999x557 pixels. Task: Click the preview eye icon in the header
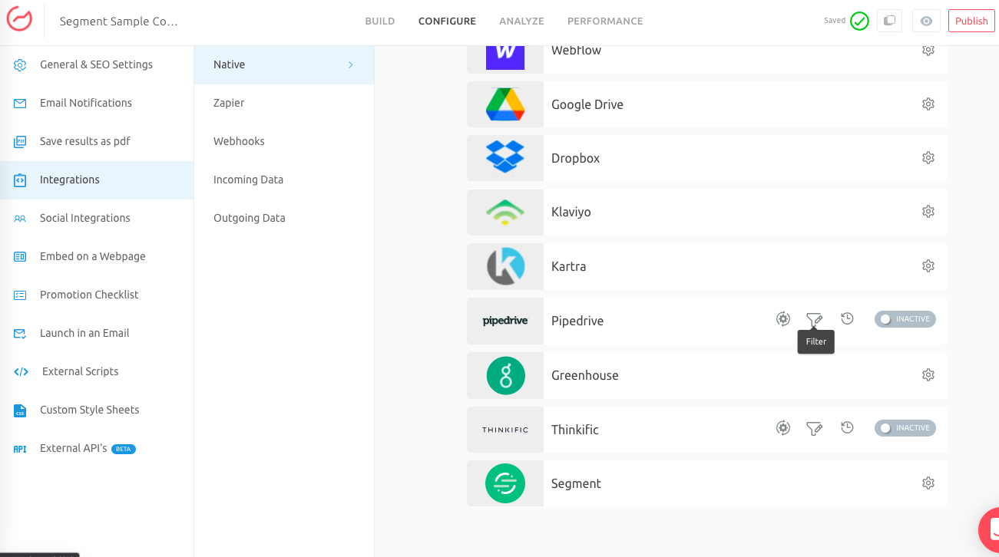[926, 21]
